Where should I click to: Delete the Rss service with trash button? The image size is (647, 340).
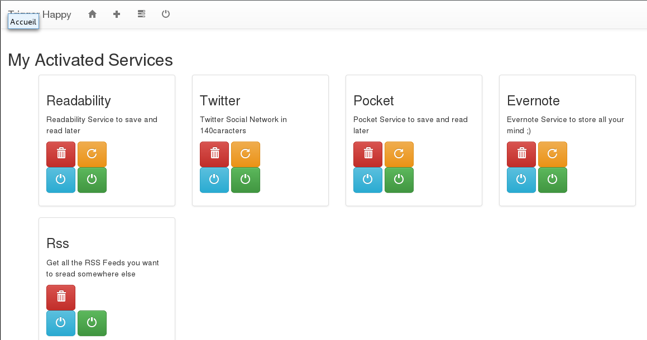point(61,297)
